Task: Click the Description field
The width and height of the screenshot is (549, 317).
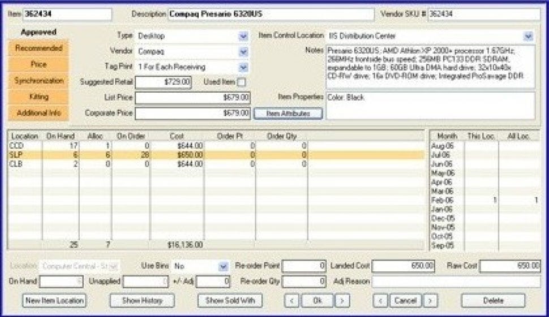Action: click(x=271, y=14)
